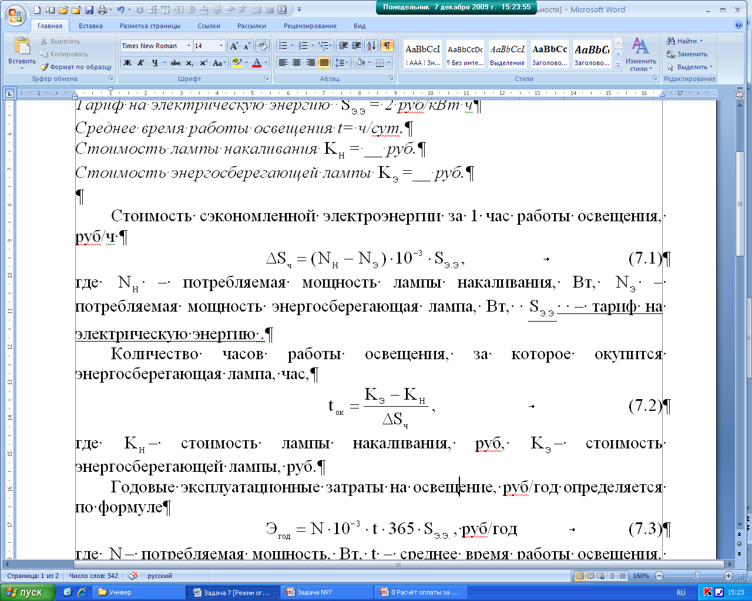Open the Разметка страницы tab
The width and height of the screenshot is (752, 601).
coord(150,26)
